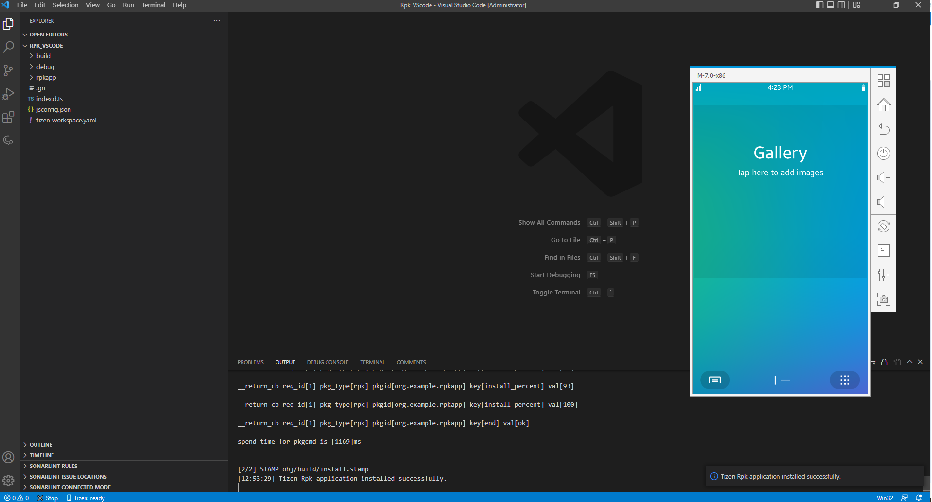
Task: Increase emulator volume
Action: tap(883, 177)
